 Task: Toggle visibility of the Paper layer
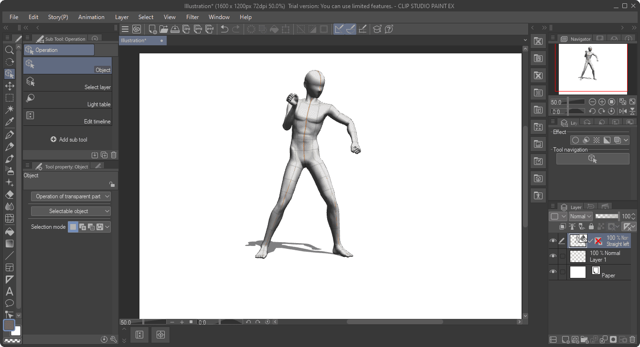coord(553,272)
